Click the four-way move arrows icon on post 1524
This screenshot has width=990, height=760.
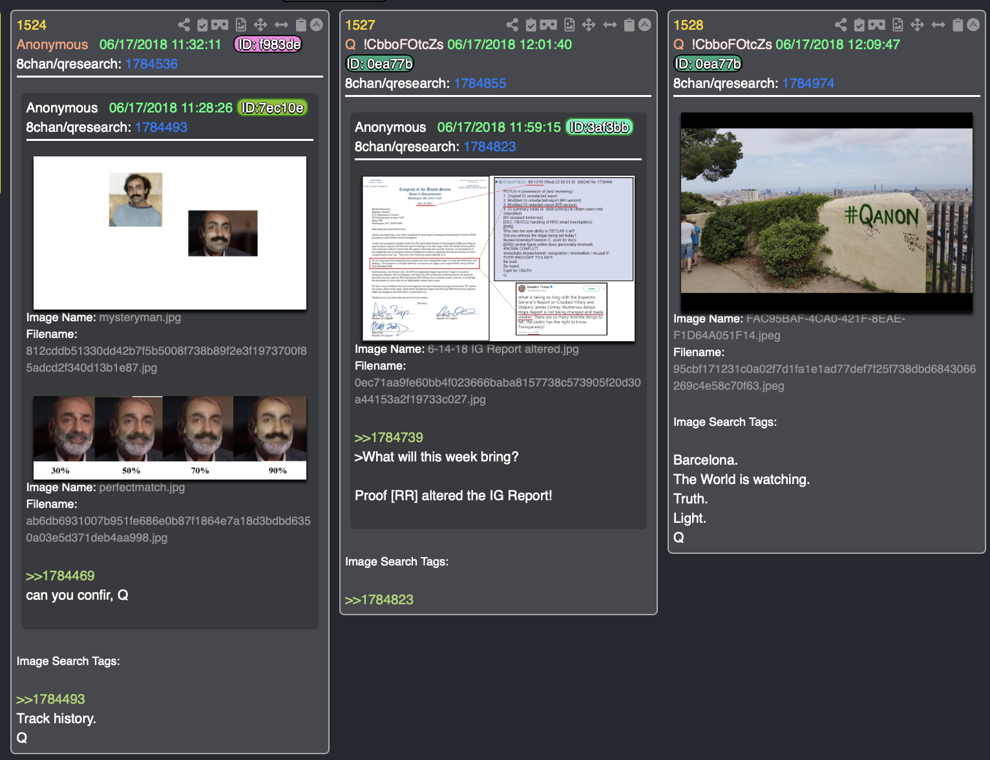[260, 25]
